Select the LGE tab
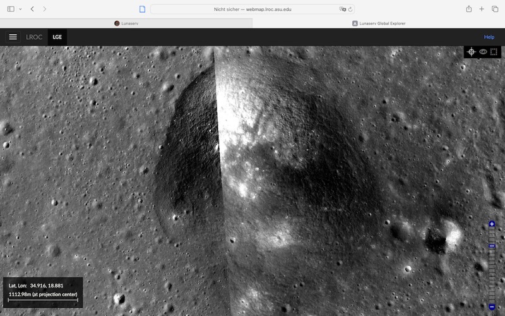Viewport: 505px width, 316px height. coord(57,37)
